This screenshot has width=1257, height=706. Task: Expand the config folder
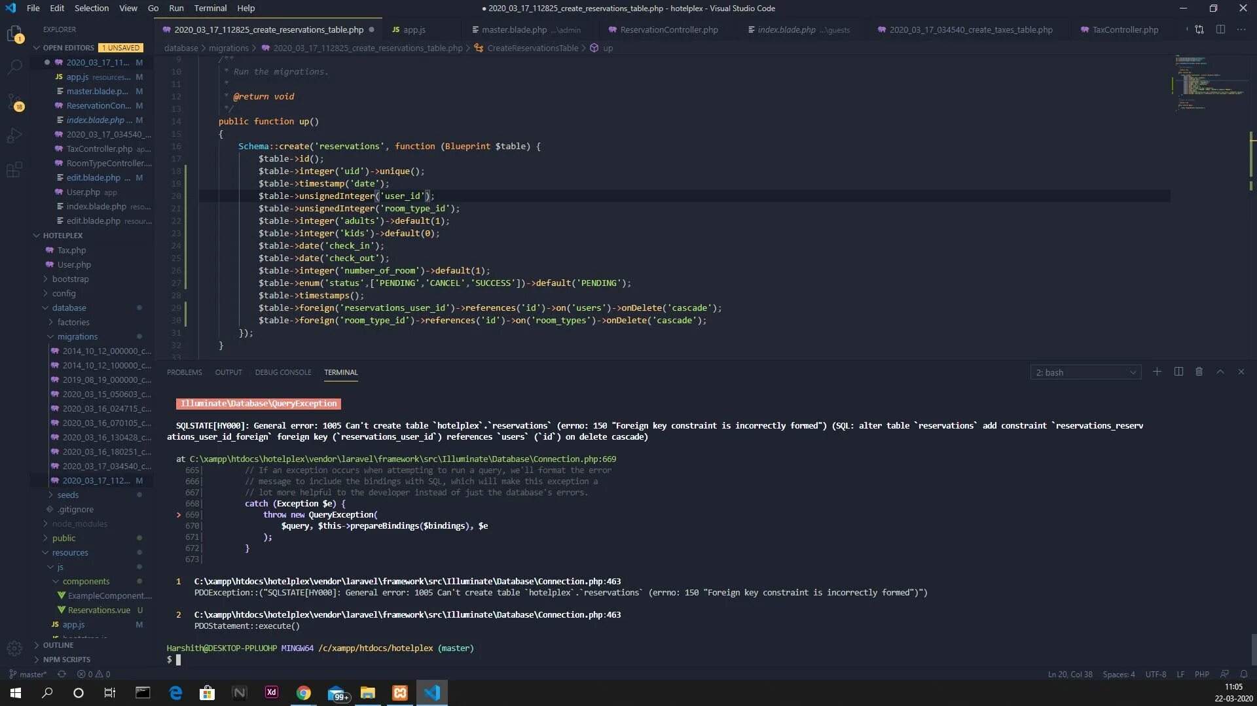(x=64, y=293)
